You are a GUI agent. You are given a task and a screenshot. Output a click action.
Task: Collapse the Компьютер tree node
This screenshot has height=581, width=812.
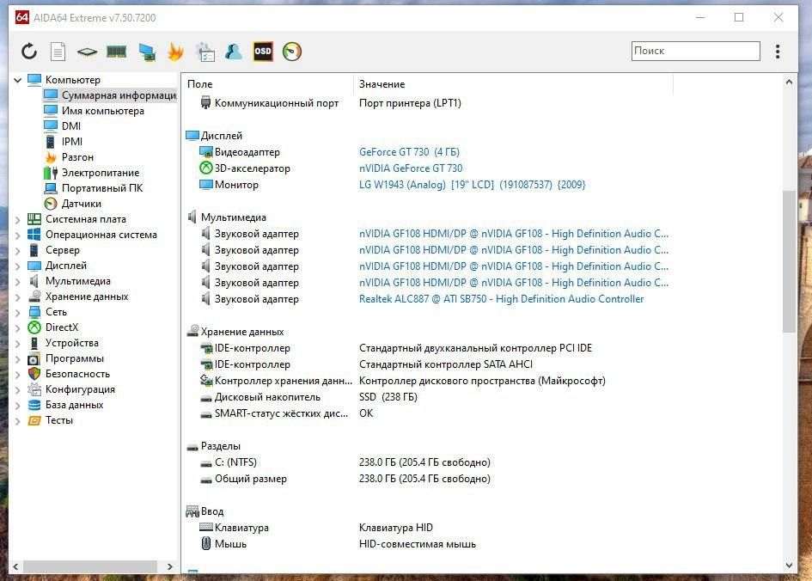pyautogui.click(x=17, y=80)
